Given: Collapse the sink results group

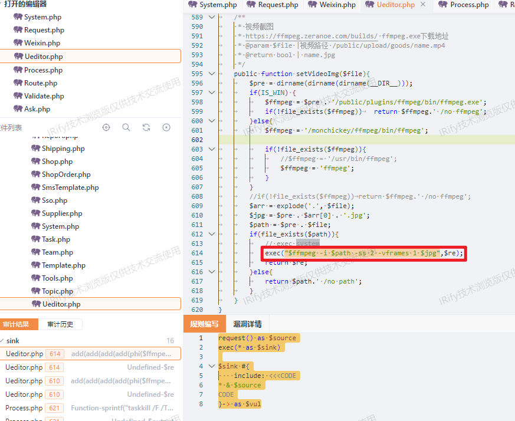Looking at the screenshot, I should (2, 341).
